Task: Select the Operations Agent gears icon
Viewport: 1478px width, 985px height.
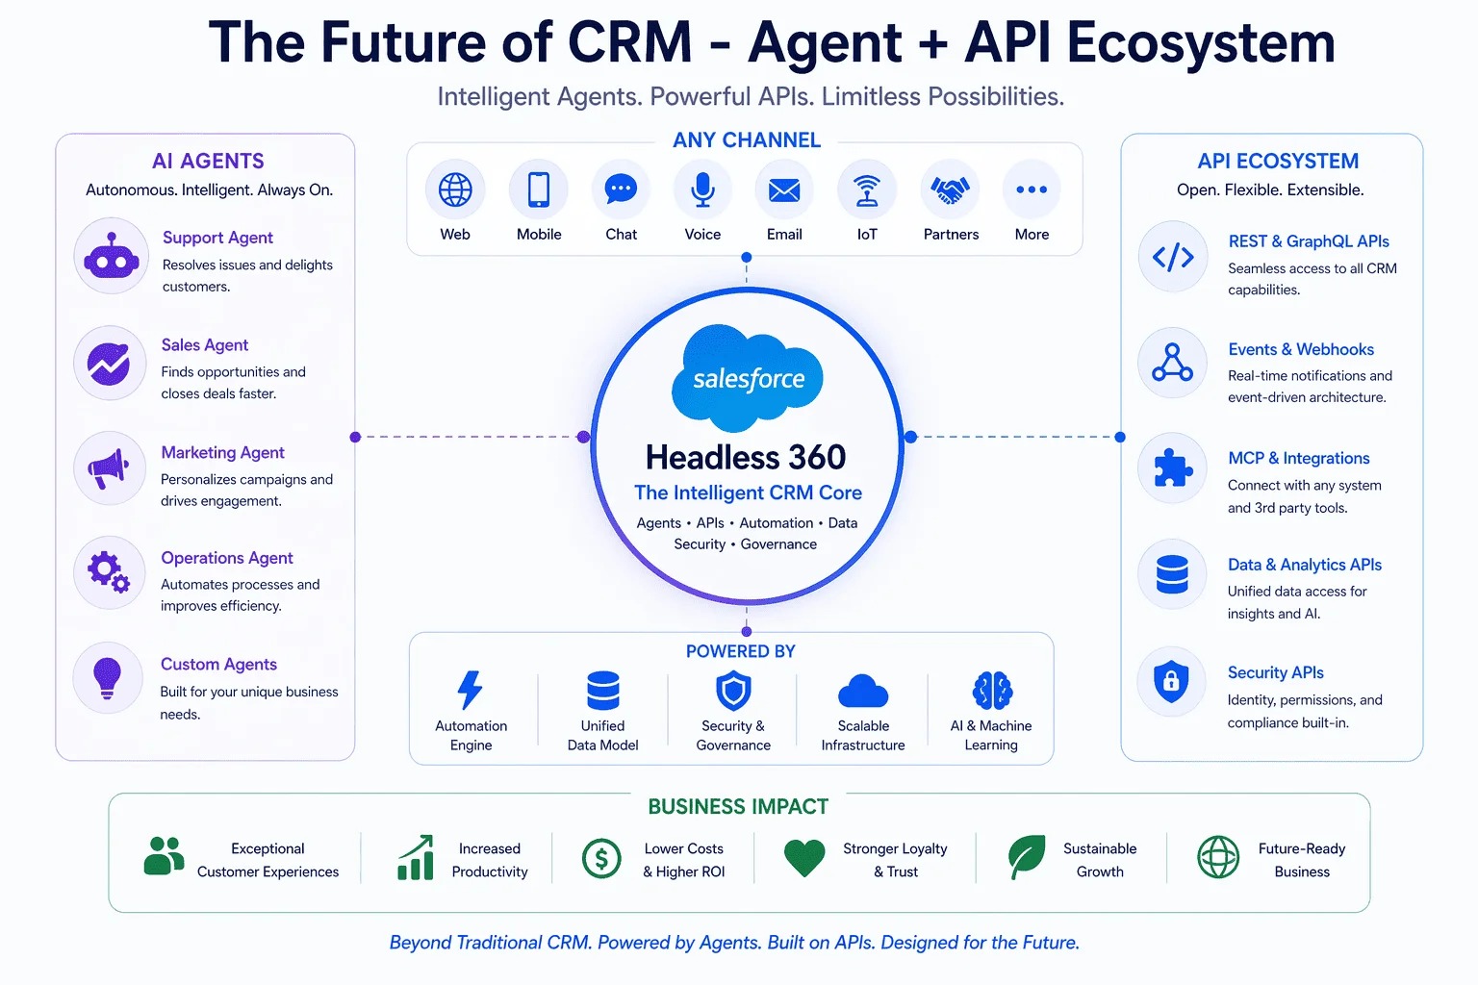Action: coord(110,573)
